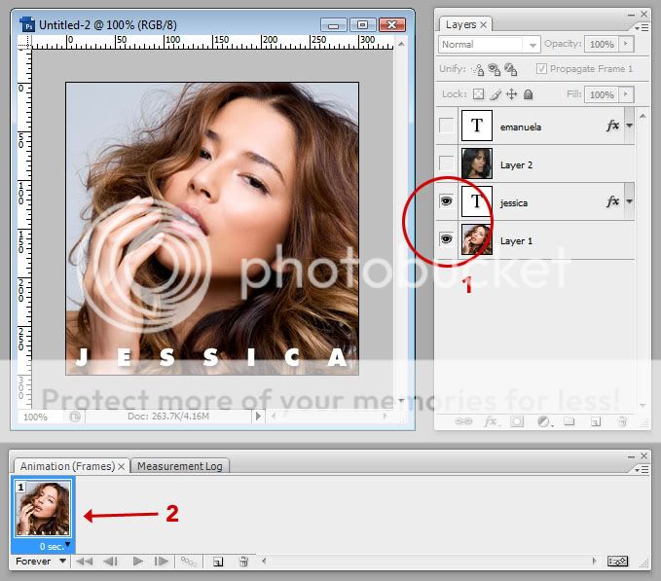
Task: Open the Normal blend mode dropdown
Action: pos(490,45)
